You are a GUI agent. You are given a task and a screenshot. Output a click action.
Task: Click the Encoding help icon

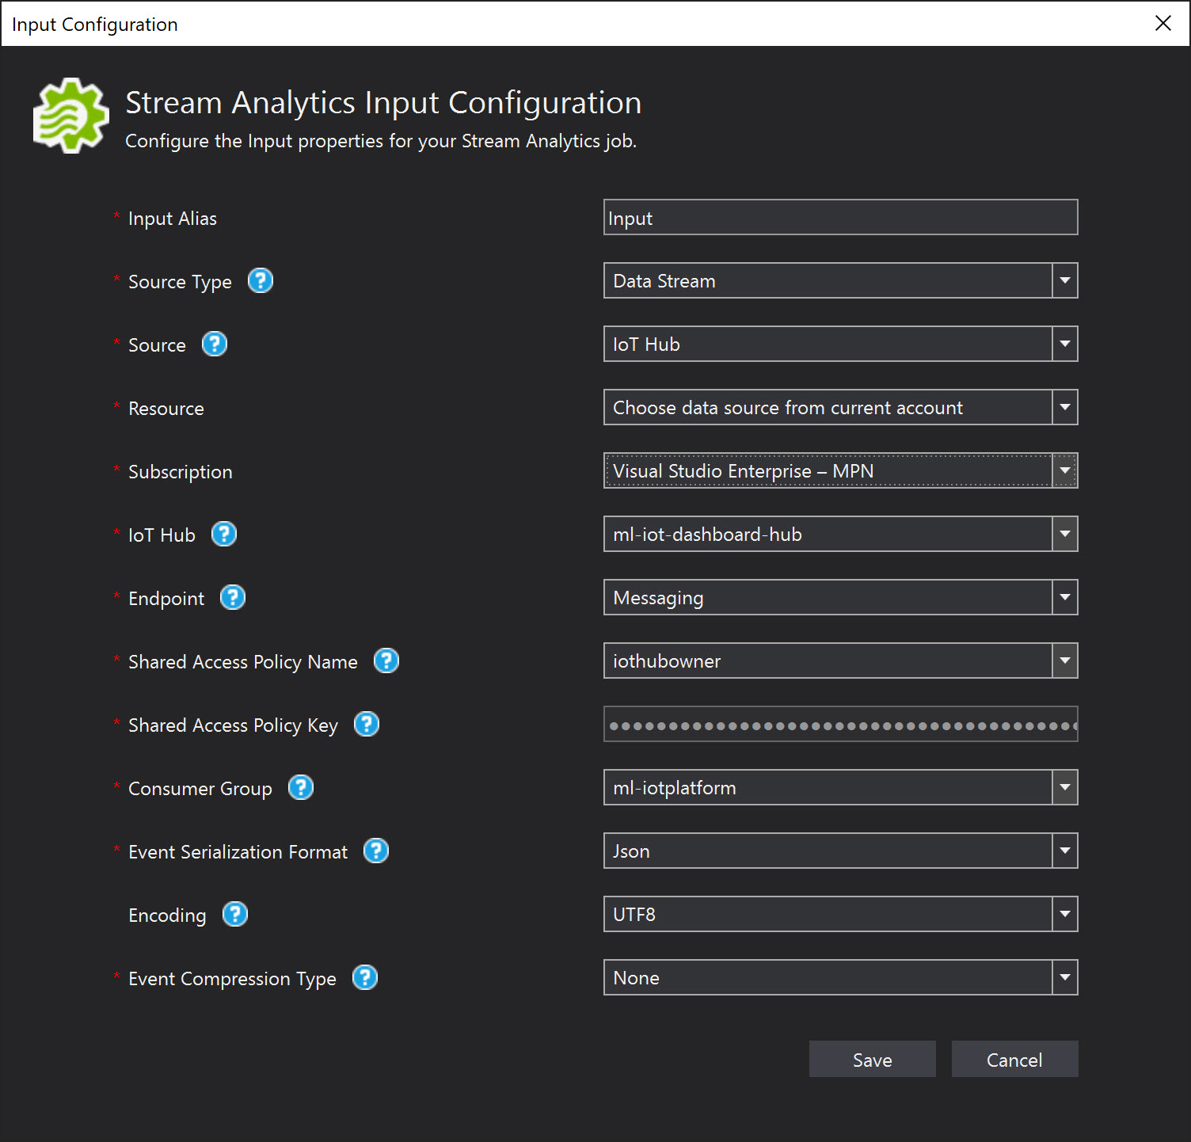235,914
